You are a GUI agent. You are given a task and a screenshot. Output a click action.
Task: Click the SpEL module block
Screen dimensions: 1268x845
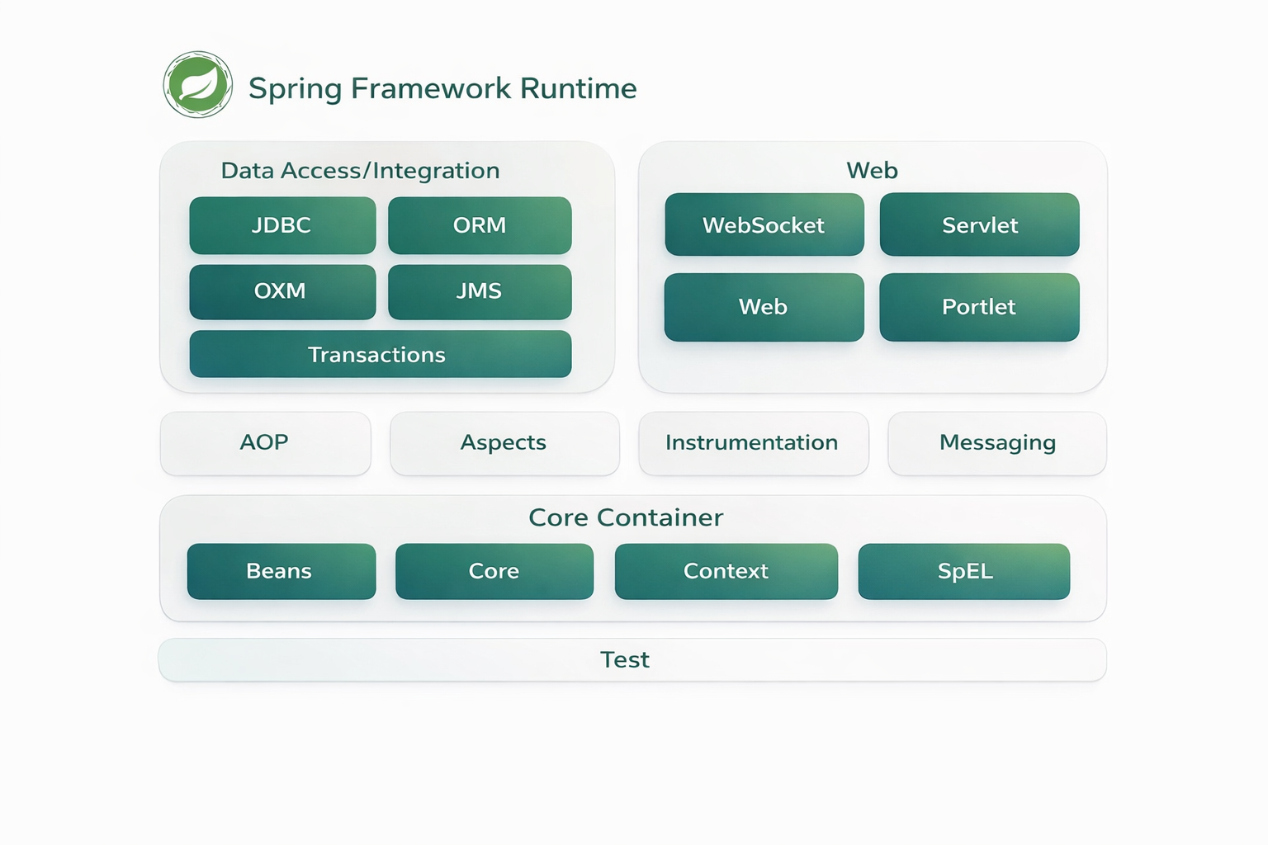pos(964,571)
